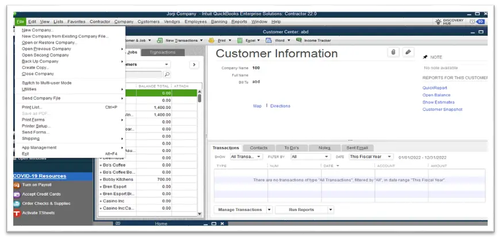The height and width of the screenshot is (238, 498).
Task: Open the QuickReport link
Action: coord(435,88)
